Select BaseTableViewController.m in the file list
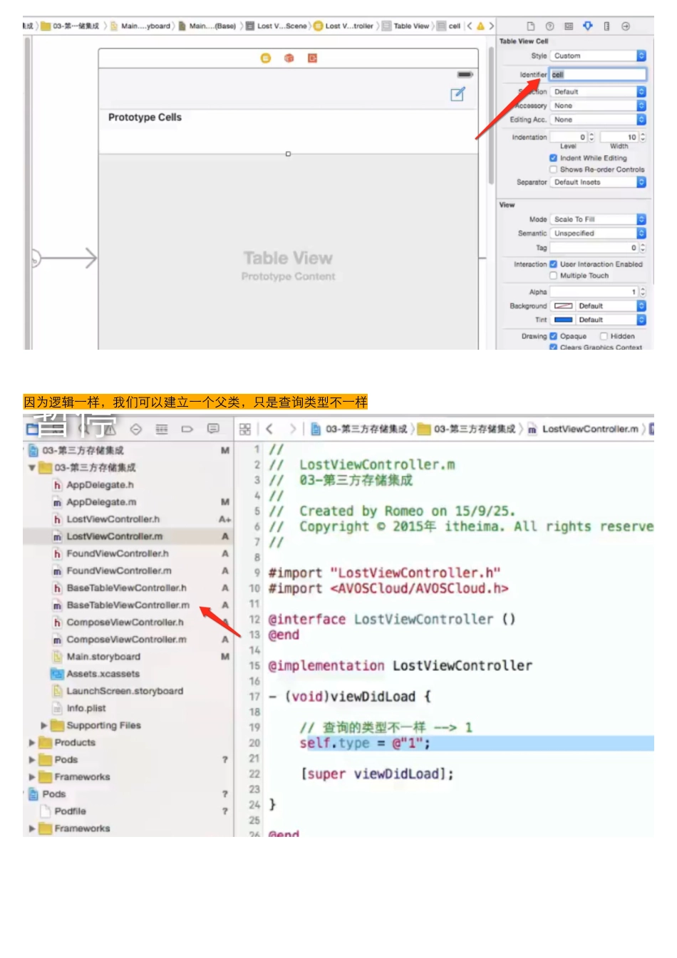Viewport: 677px width, 958px height. click(x=128, y=605)
